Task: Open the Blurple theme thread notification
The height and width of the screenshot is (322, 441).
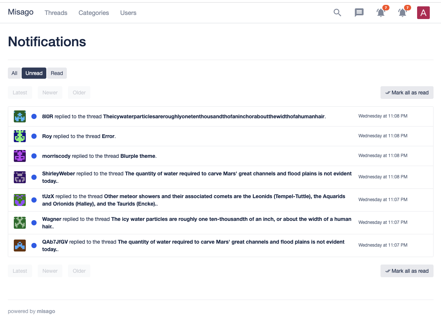Action: [x=137, y=156]
